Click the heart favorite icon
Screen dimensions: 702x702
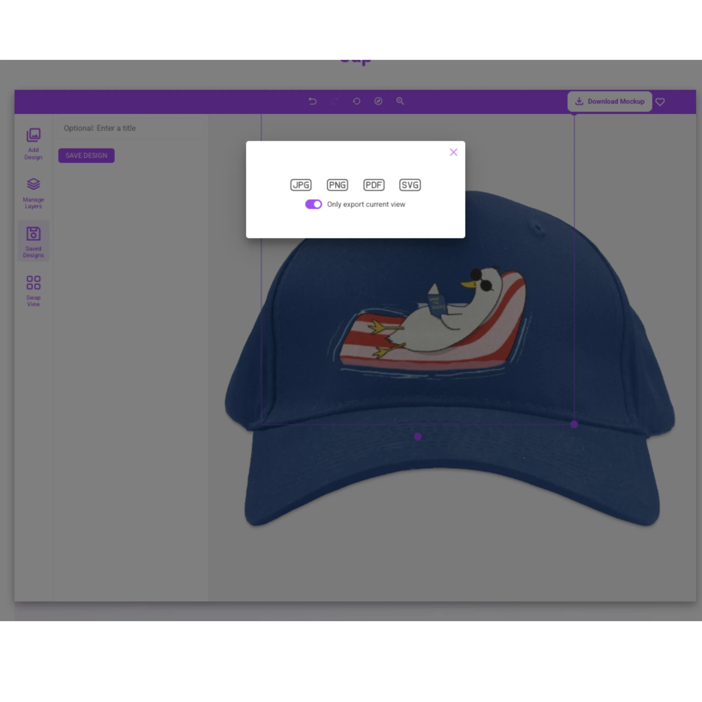660,102
